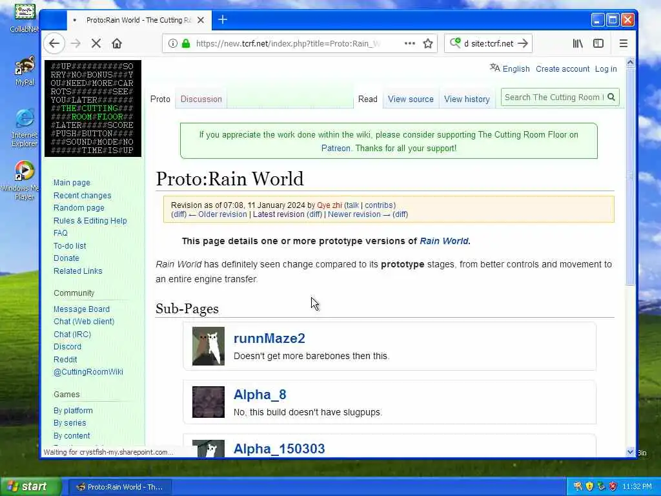The height and width of the screenshot is (496, 661).
Task: Stop page loading with the X button
Action: click(x=96, y=43)
